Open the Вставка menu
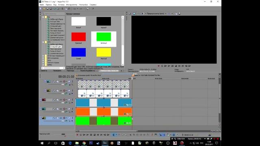The width and height of the screenshot is (260, 146). [61, 5]
